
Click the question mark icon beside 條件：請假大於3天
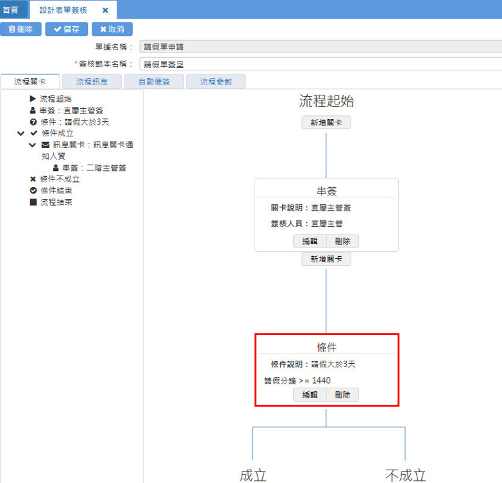pos(33,122)
